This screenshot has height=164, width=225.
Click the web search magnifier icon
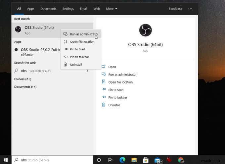[16, 71]
